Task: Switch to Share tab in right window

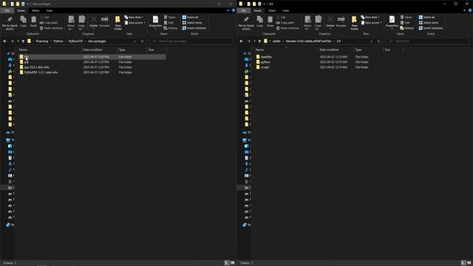Action: tap(272, 10)
